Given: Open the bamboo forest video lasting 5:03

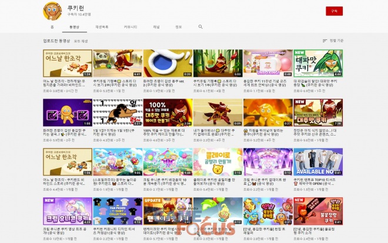Looking at the screenshot, I should [218, 63].
